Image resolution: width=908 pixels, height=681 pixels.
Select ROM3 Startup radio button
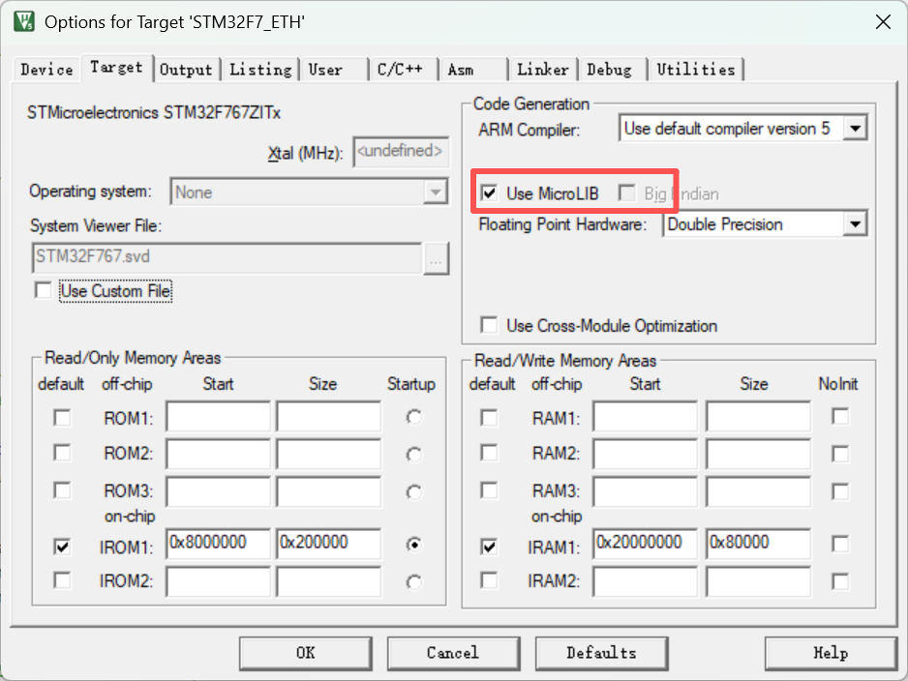pos(414,492)
